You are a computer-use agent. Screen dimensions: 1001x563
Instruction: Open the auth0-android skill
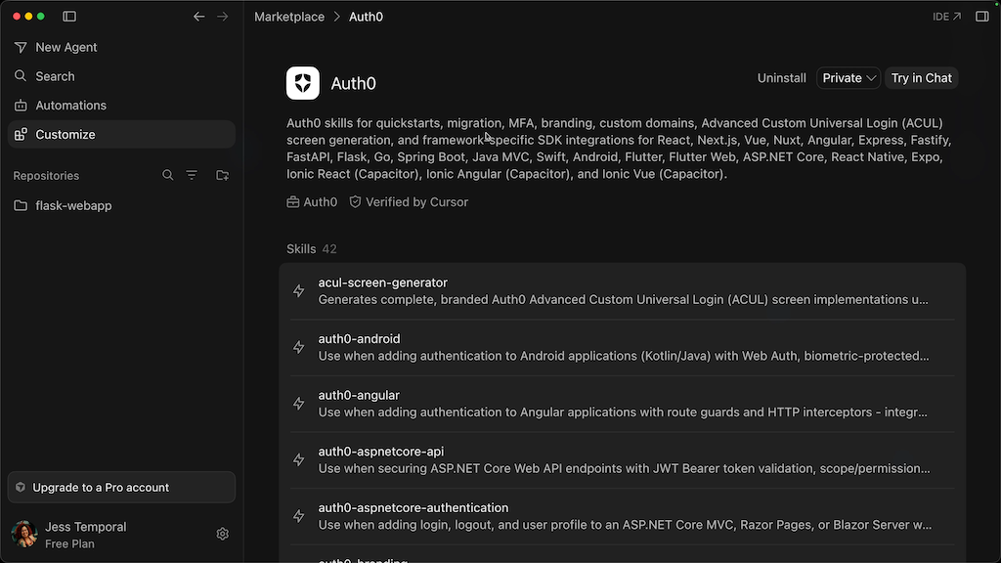coord(623,347)
